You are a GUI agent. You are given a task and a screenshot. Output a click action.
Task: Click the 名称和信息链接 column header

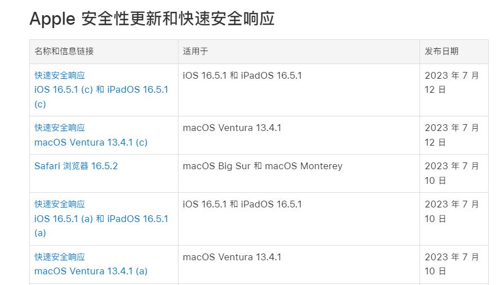(64, 51)
